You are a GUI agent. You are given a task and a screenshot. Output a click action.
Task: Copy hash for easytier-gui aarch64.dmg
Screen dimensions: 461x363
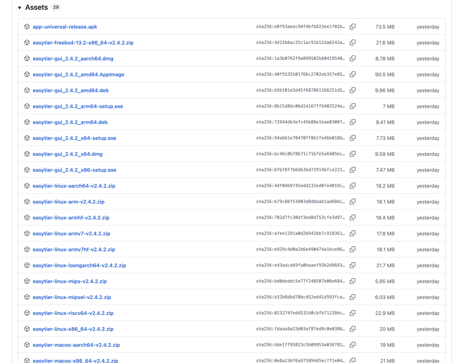353,58
